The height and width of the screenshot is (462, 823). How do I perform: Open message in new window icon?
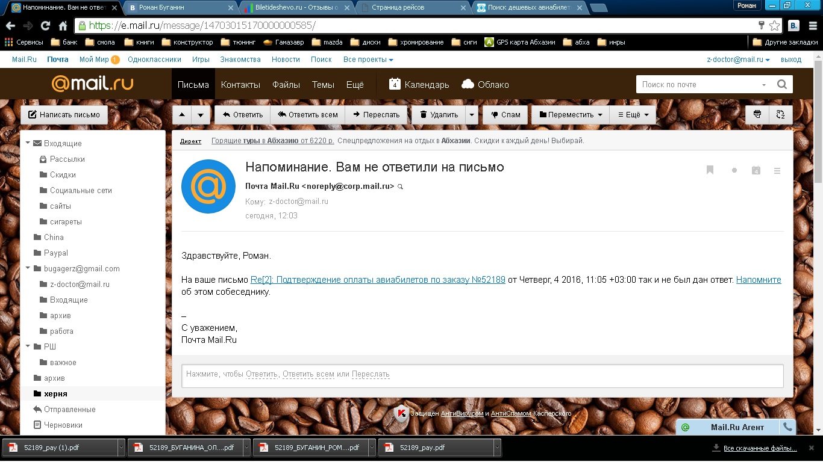[781, 114]
